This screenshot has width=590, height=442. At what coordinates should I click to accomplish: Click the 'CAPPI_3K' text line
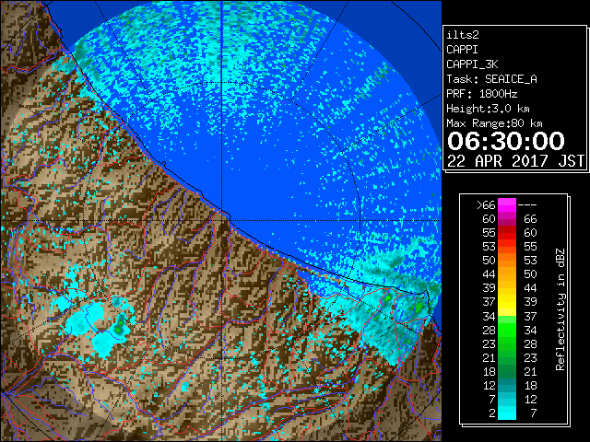click(x=472, y=64)
